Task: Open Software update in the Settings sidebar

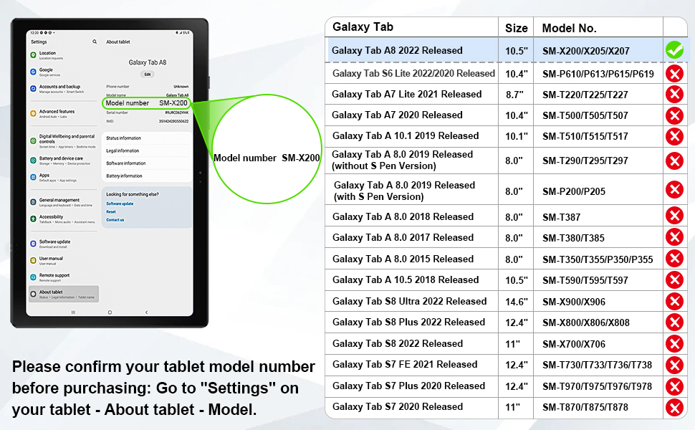Action: point(63,244)
